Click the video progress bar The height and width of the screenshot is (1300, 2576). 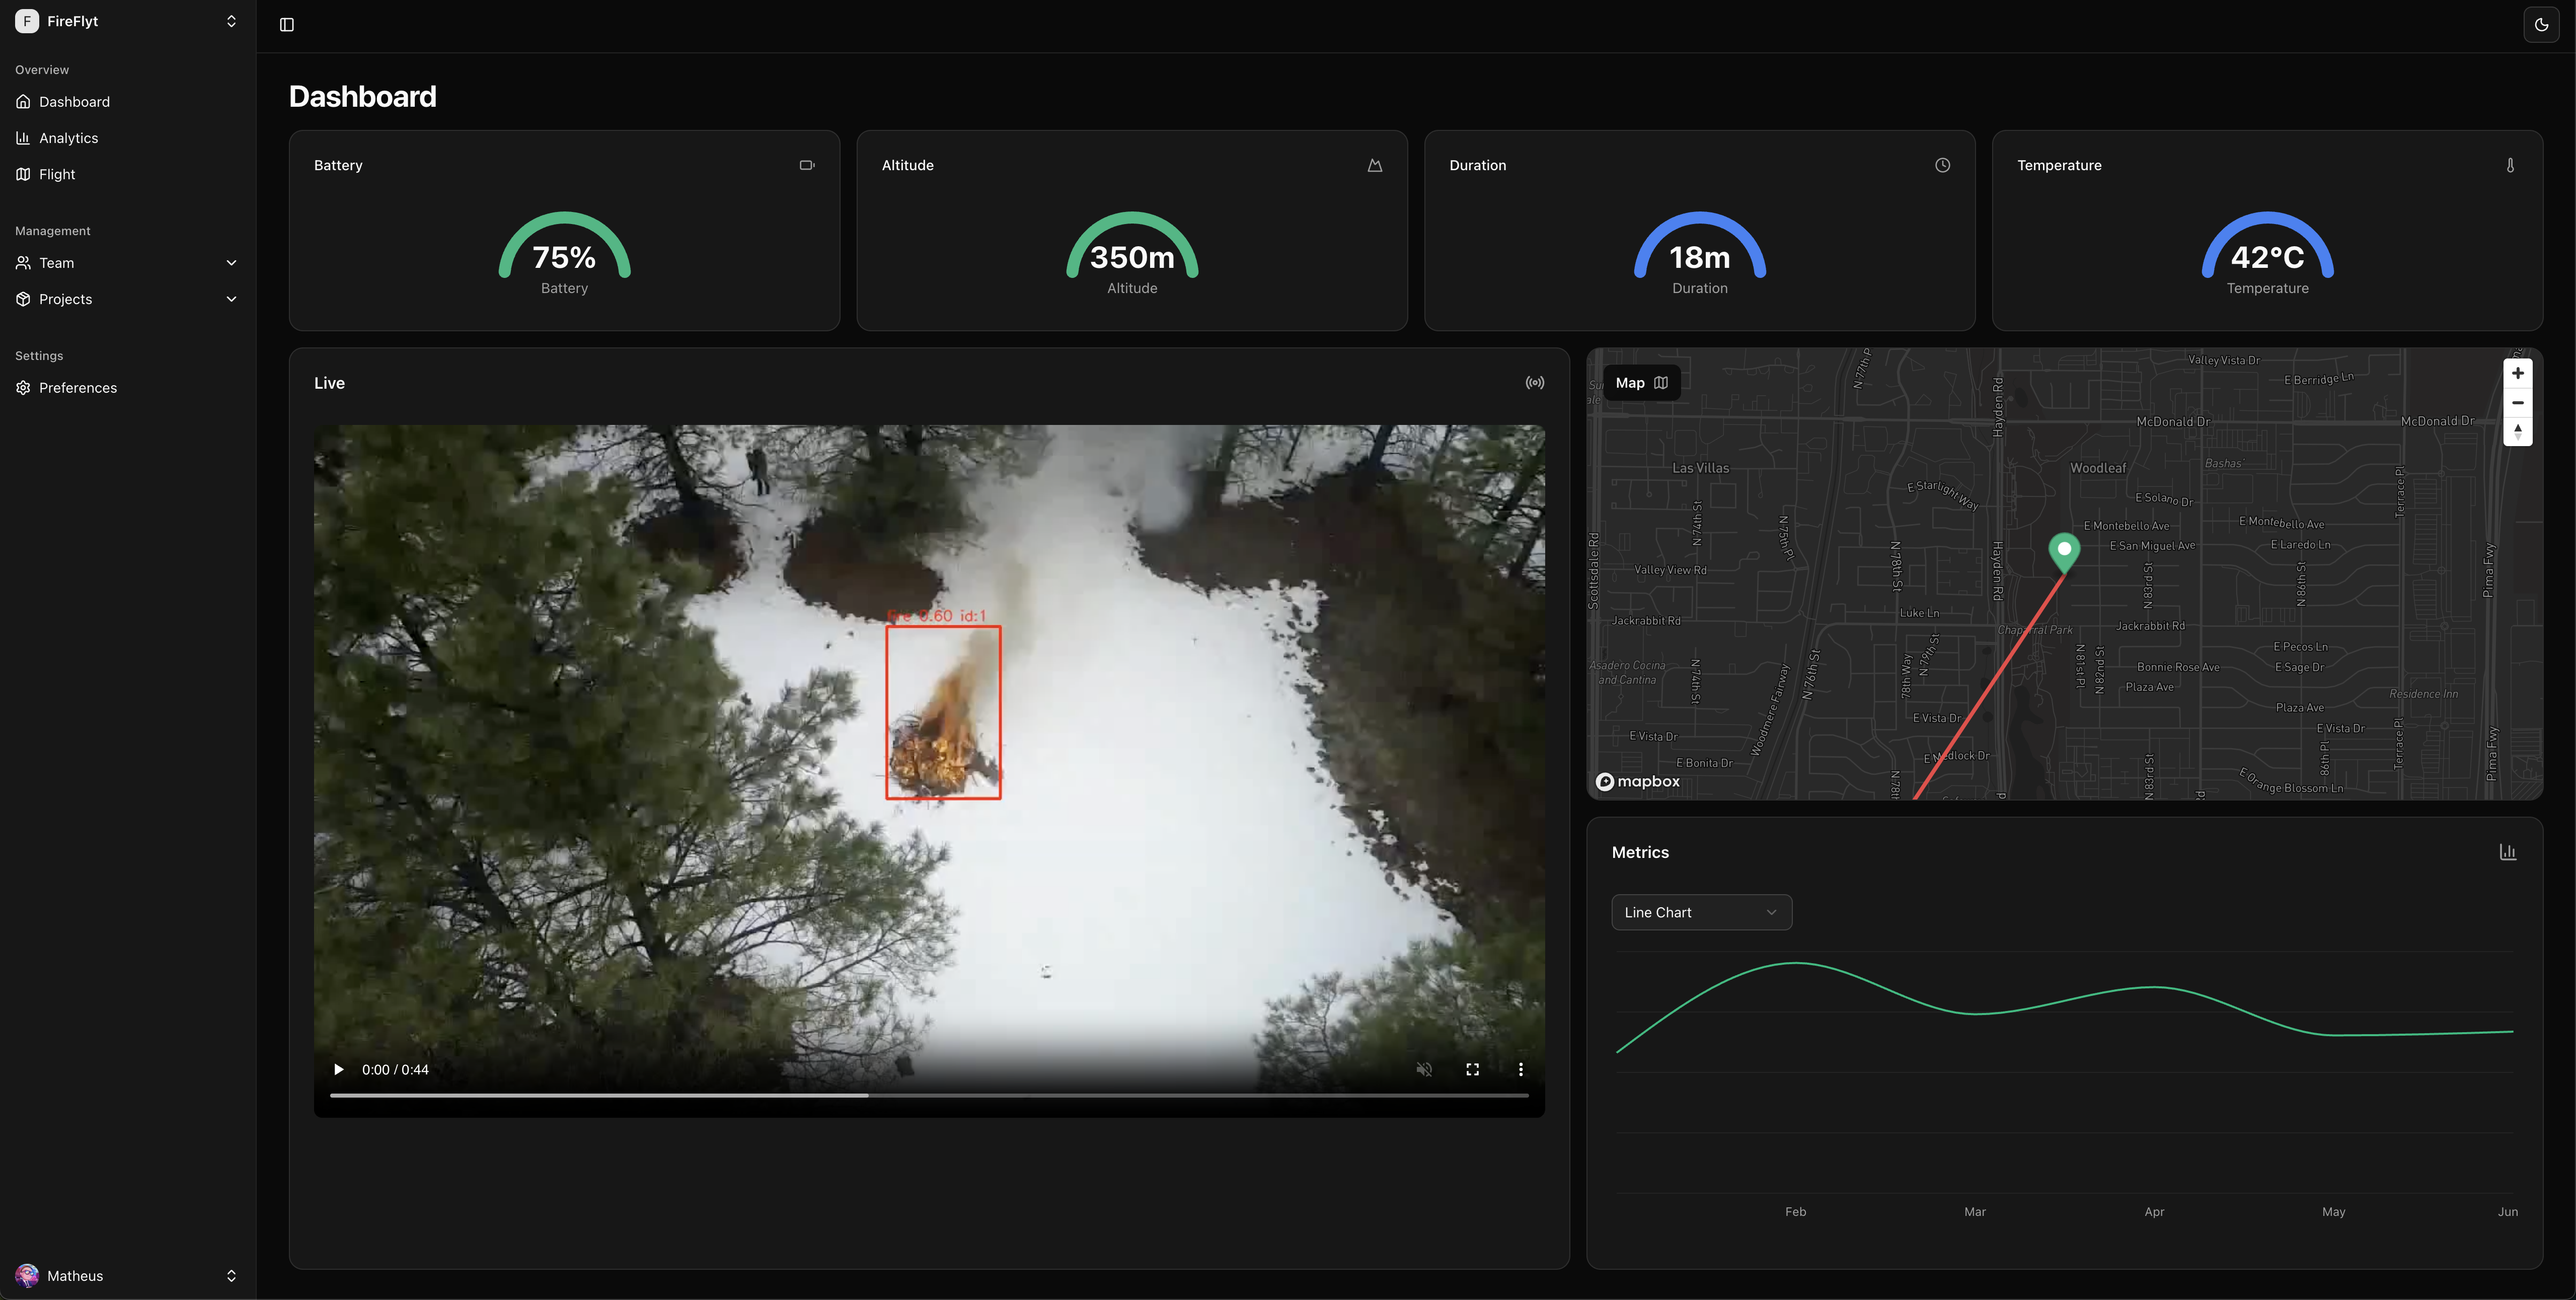[928, 1095]
